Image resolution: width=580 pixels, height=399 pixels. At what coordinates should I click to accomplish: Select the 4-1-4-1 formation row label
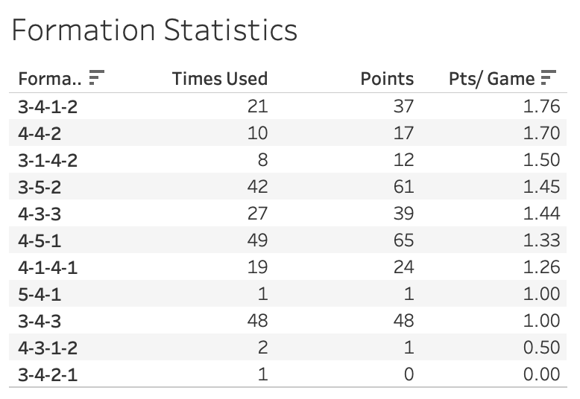[x=48, y=267]
